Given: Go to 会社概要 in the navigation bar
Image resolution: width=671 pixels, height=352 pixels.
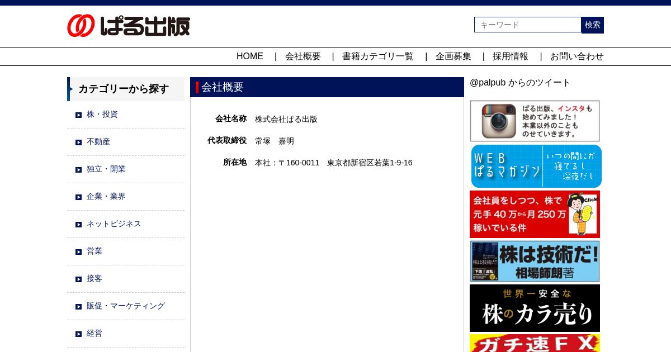Looking at the screenshot, I should pyautogui.click(x=303, y=56).
